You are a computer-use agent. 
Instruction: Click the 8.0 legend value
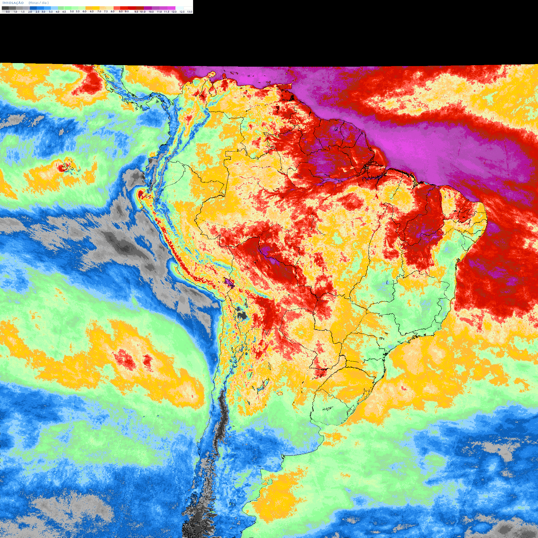[x=112, y=11]
